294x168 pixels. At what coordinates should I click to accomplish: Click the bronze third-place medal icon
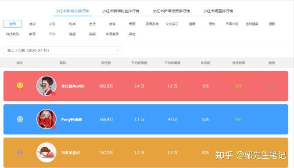pos(20,153)
